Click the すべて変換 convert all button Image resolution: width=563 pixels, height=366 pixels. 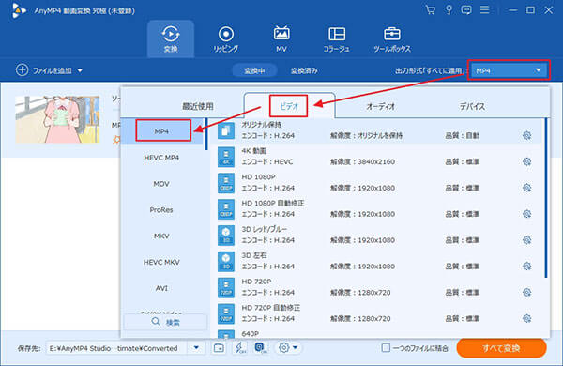click(x=502, y=348)
